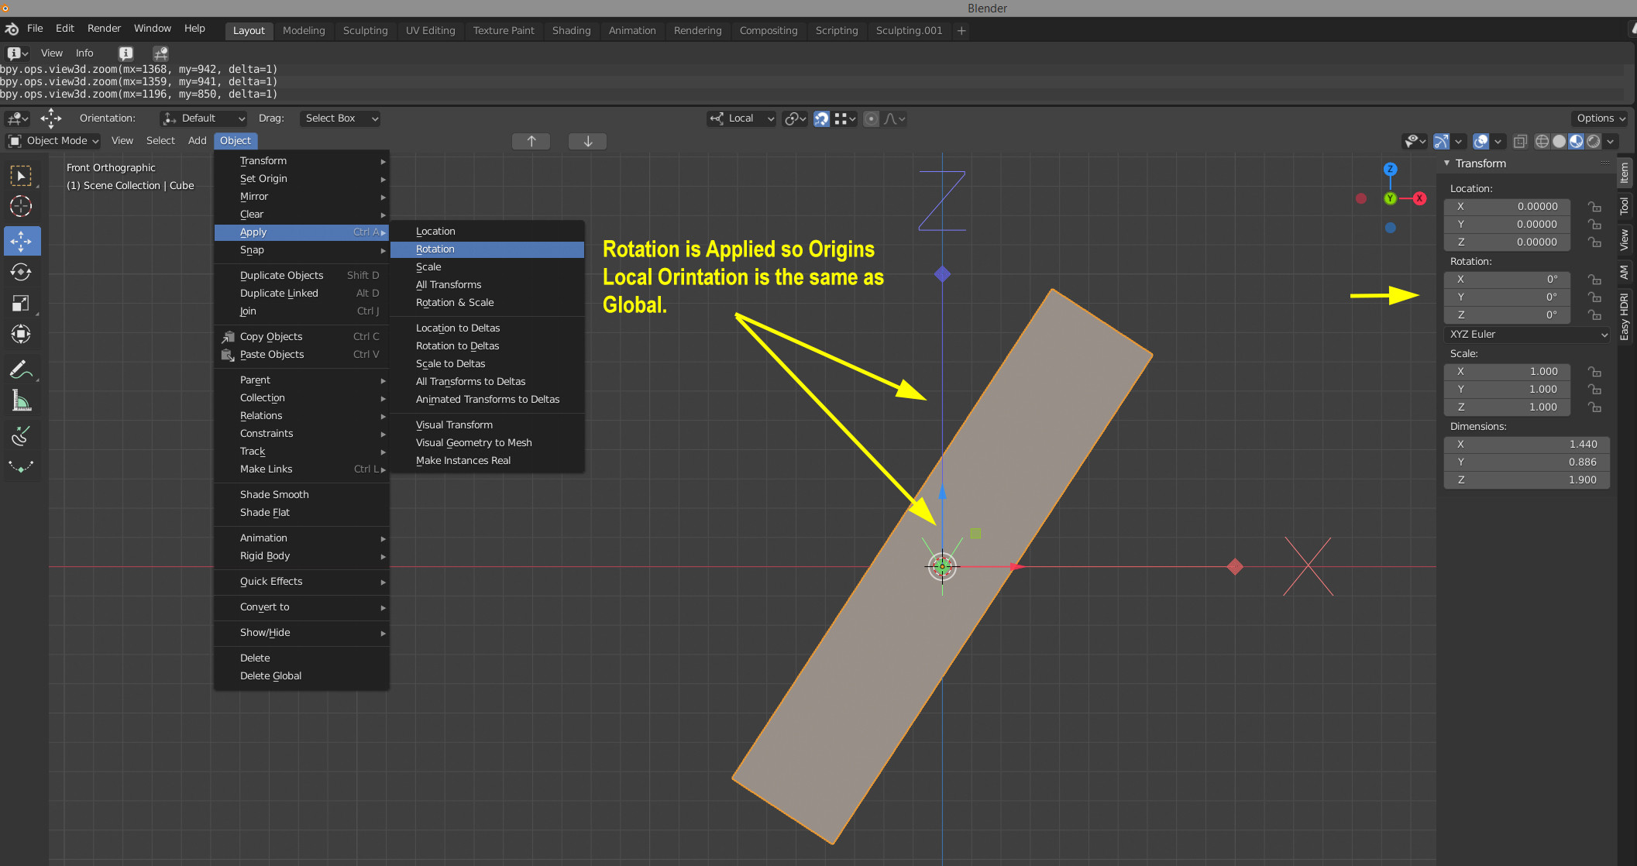The height and width of the screenshot is (866, 1637).
Task: Click the Scale X value field
Action: 1507,372
